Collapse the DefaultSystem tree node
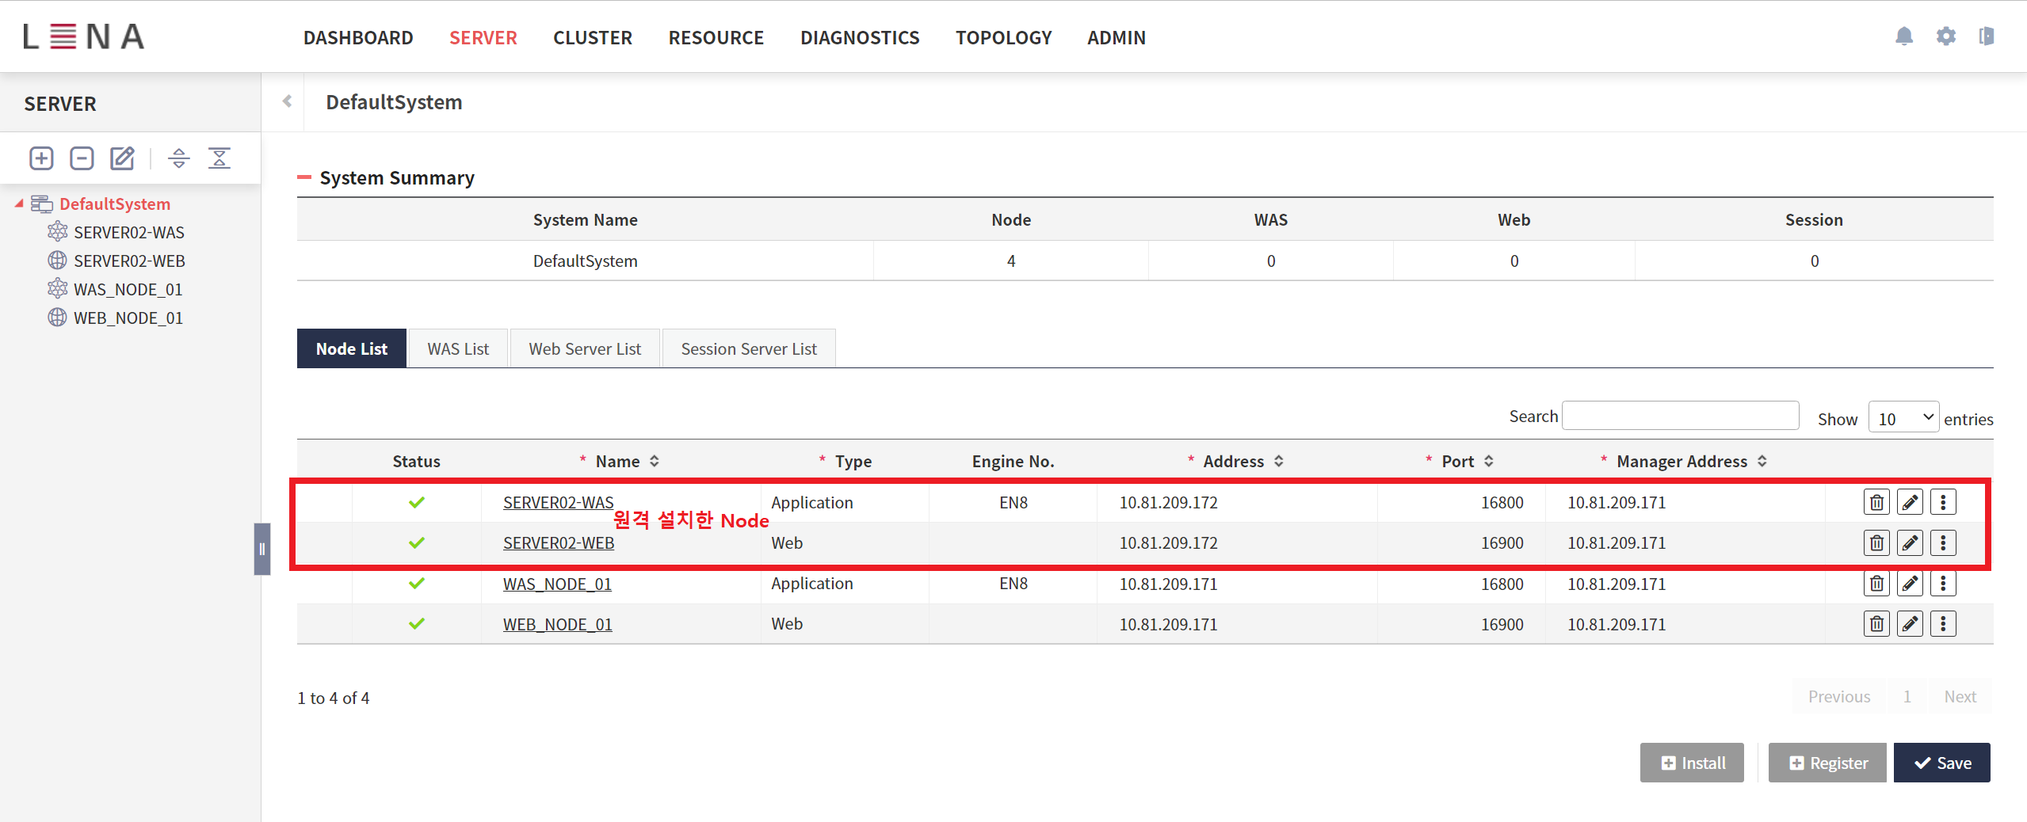Screen dimensions: 2027x822 pos(19,204)
